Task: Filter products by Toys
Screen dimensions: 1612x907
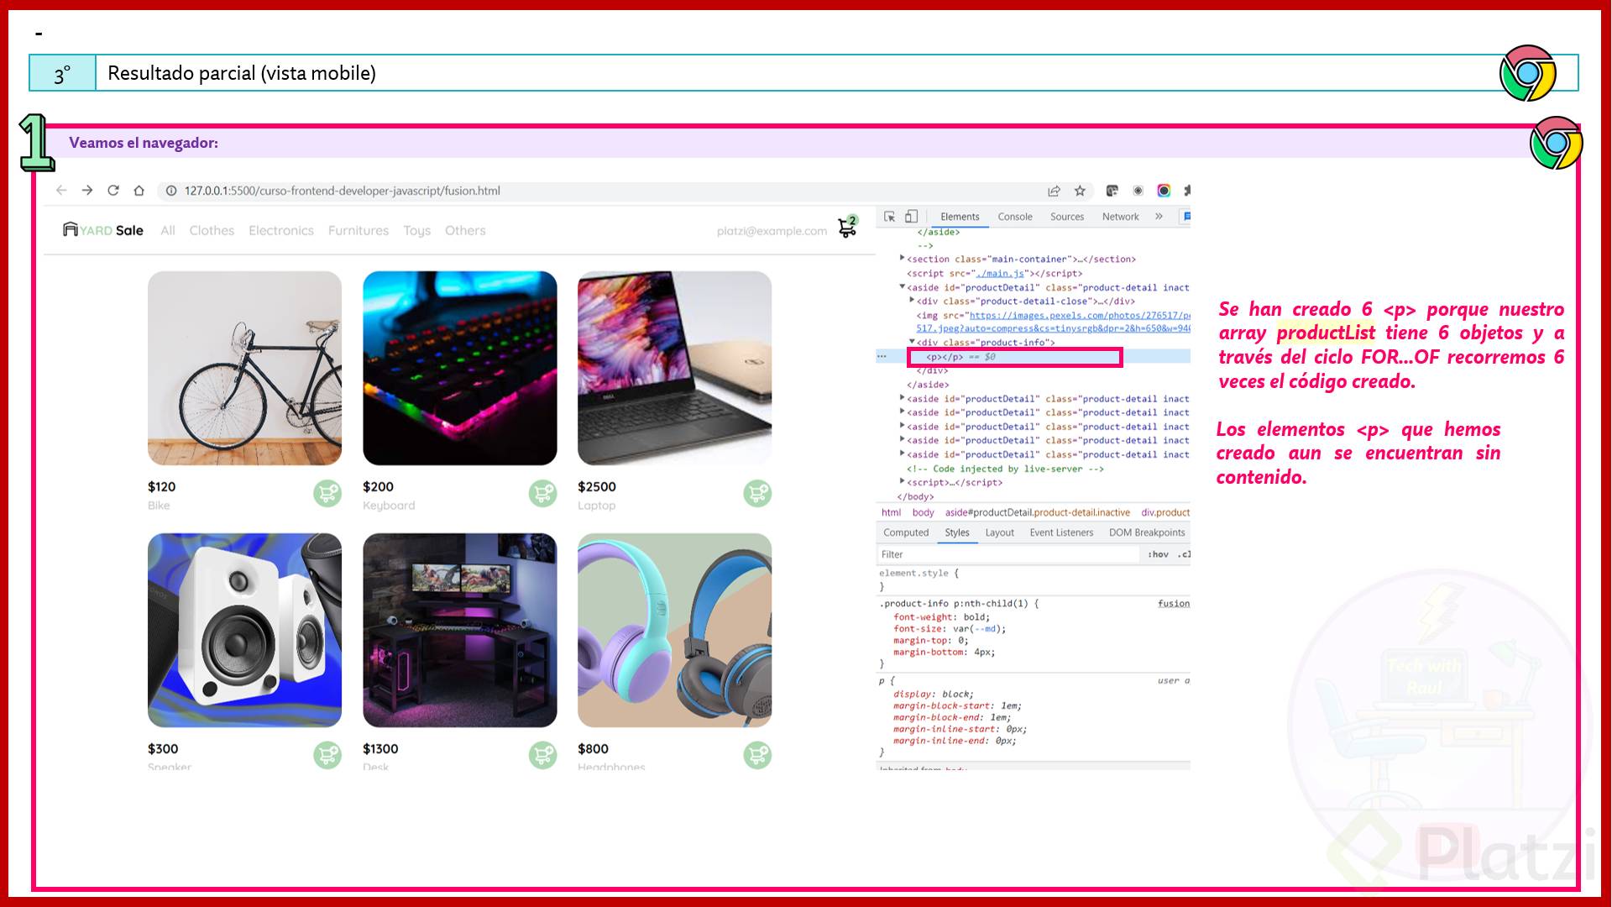Action: [x=416, y=231]
